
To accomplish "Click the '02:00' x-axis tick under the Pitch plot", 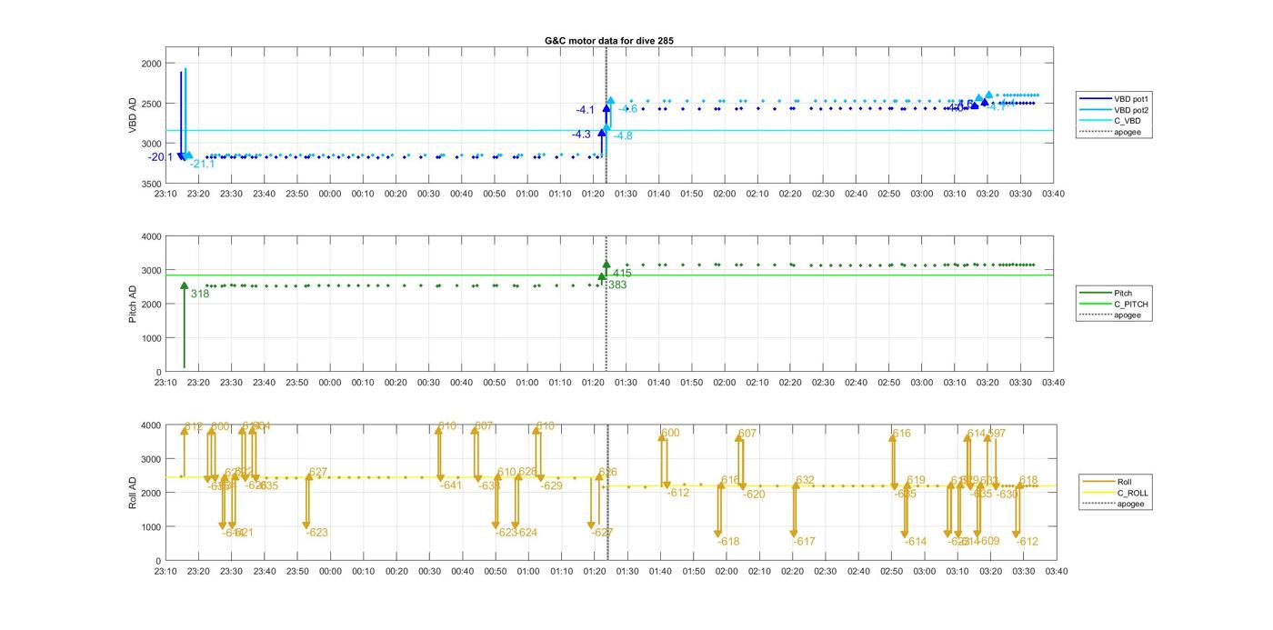I will [x=725, y=383].
